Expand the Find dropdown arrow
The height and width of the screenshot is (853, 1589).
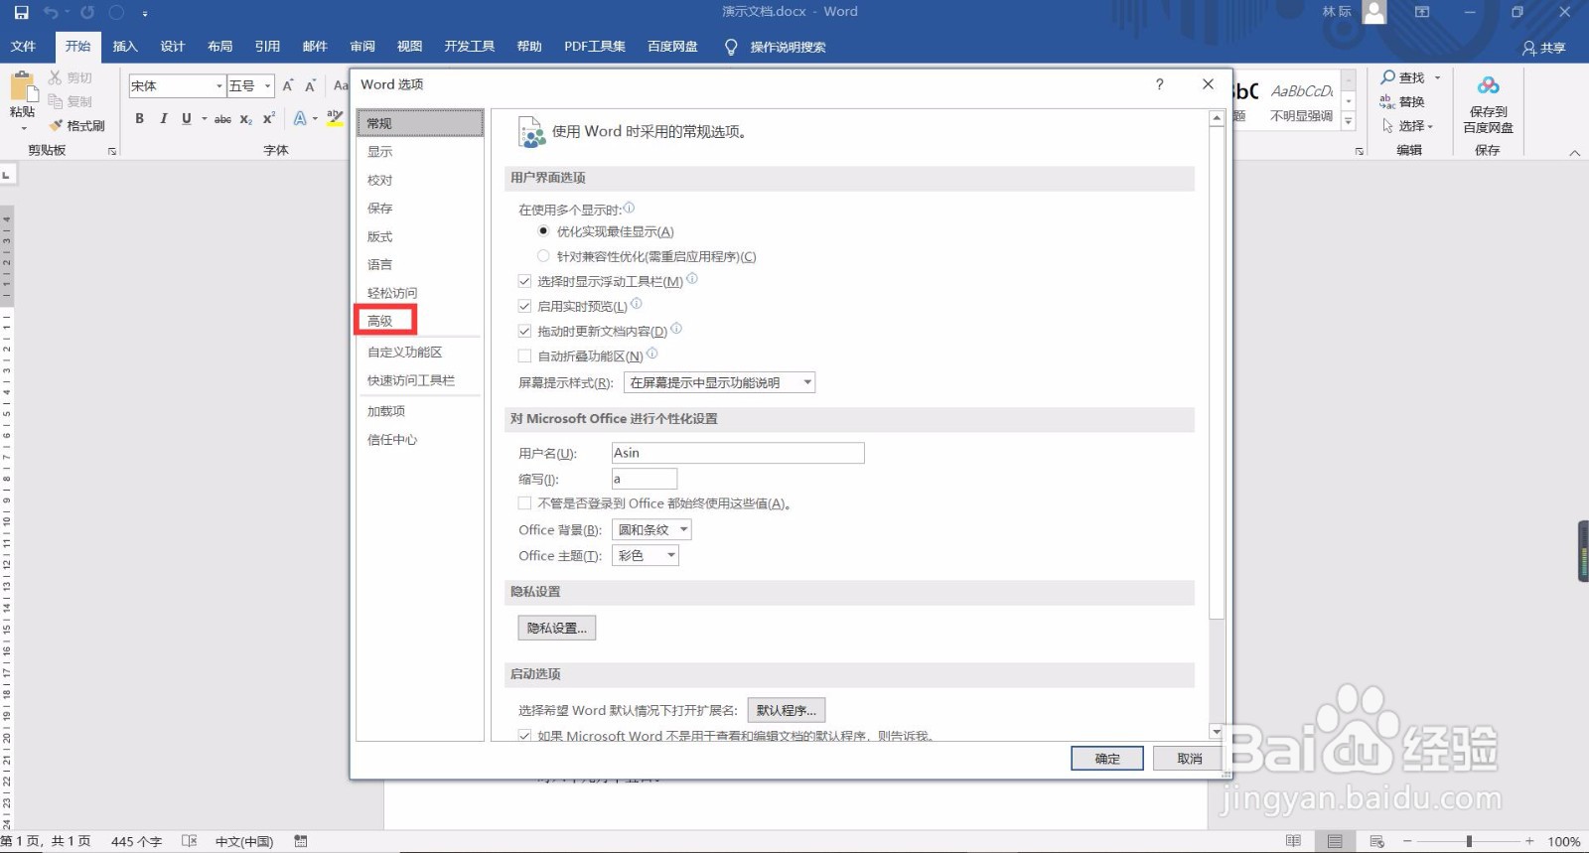pyautogui.click(x=1437, y=77)
